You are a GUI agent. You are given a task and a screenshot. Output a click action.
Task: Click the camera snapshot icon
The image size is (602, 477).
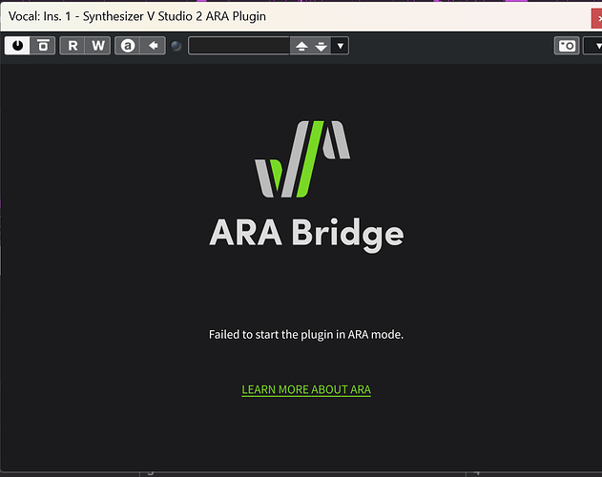tap(567, 46)
